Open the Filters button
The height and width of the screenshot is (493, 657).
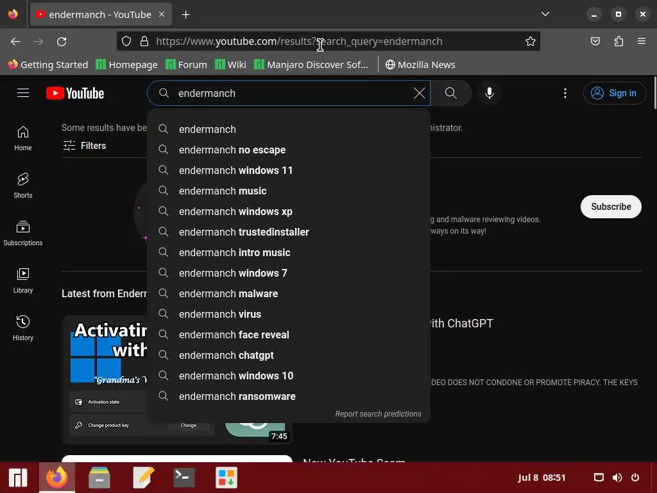pos(84,146)
